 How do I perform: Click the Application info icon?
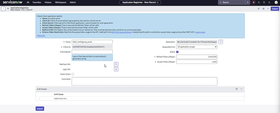(x=221, y=42)
